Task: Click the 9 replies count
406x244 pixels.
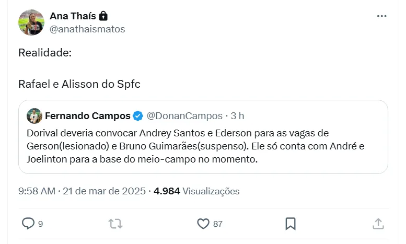Action: 40,224
